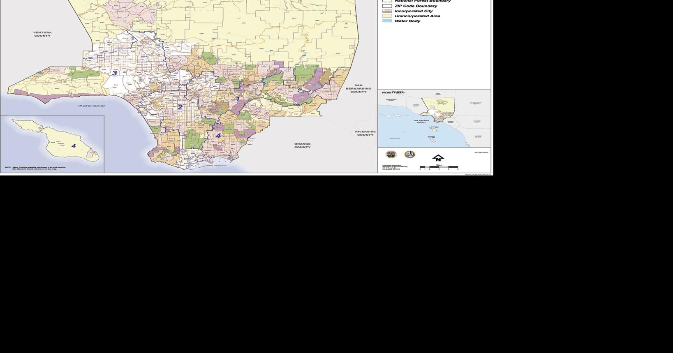The width and height of the screenshot is (673, 353).
Task: Click the 'Water Body' legend label
Action: pyautogui.click(x=407, y=21)
